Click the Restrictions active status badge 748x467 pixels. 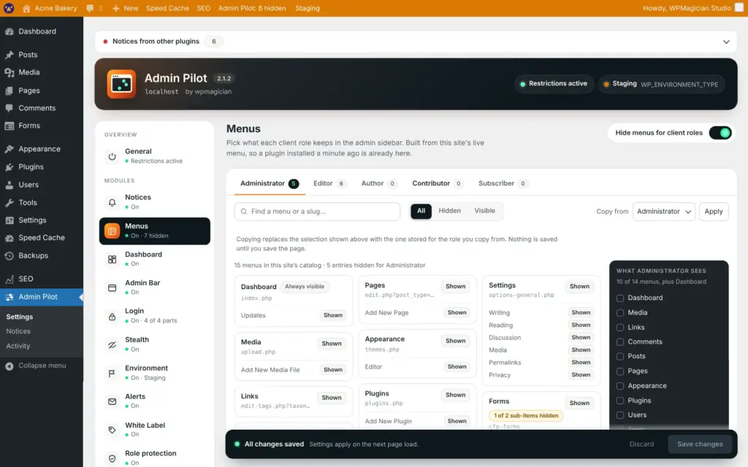pyautogui.click(x=554, y=84)
